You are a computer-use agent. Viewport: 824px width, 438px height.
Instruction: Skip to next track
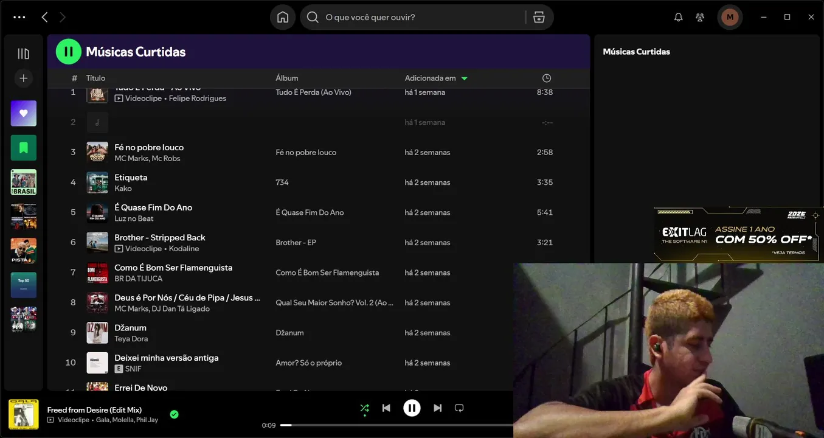coord(437,408)
